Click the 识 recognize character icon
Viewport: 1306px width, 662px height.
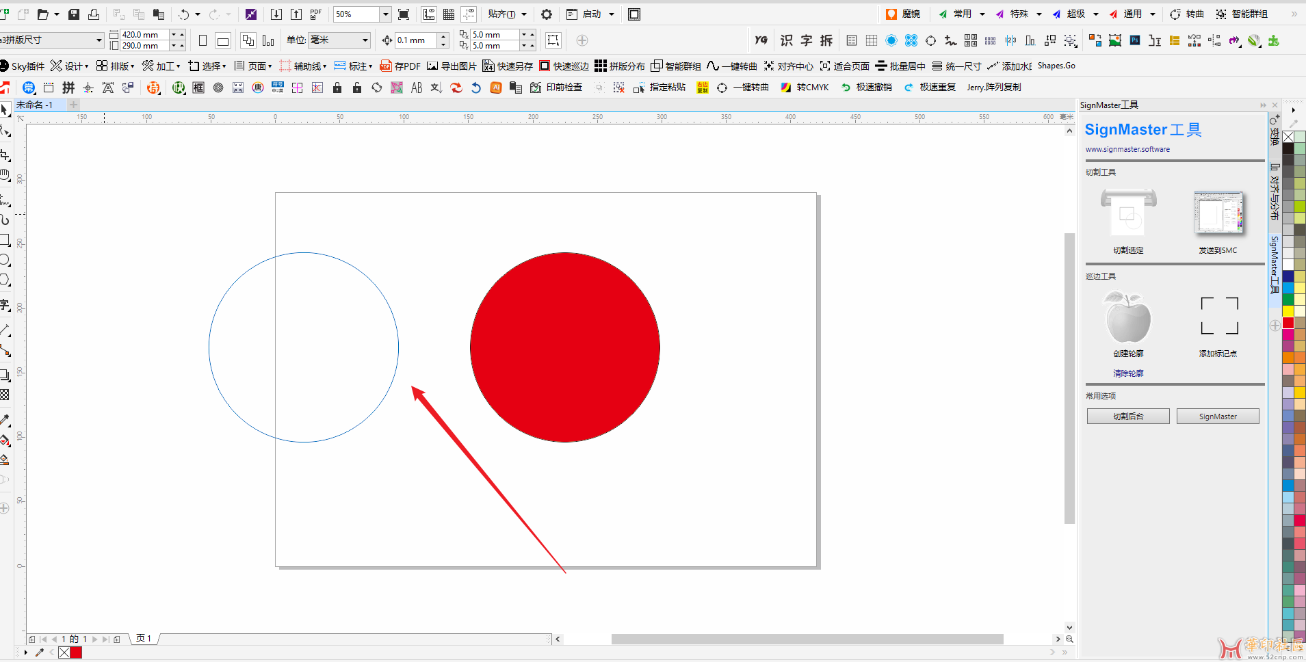point(787,40)
